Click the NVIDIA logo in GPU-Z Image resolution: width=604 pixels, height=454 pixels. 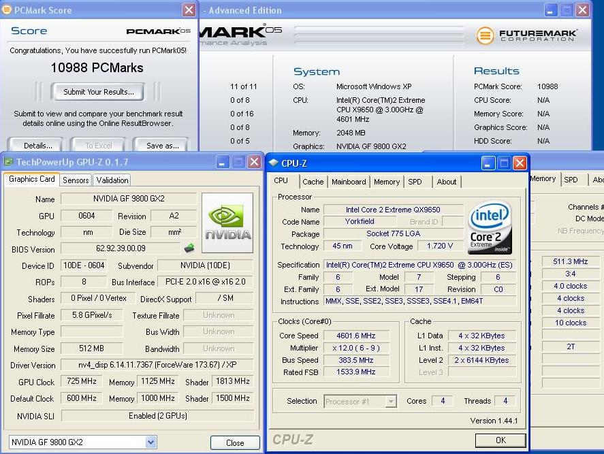tap(227, 223)
